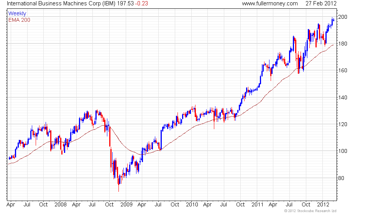Click the 'Oct' label just before 2008
Screen dimensions: 368x214
click(43, 205)
